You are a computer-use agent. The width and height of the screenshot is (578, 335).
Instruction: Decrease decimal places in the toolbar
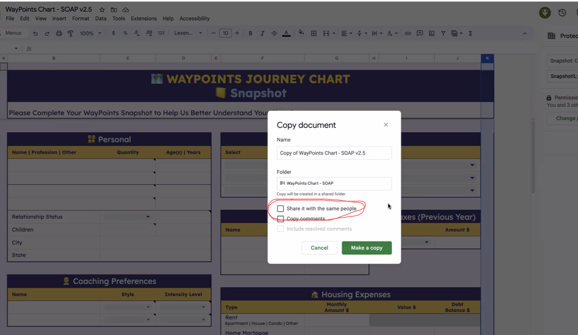pyautogui.click(x=137, y=33)
